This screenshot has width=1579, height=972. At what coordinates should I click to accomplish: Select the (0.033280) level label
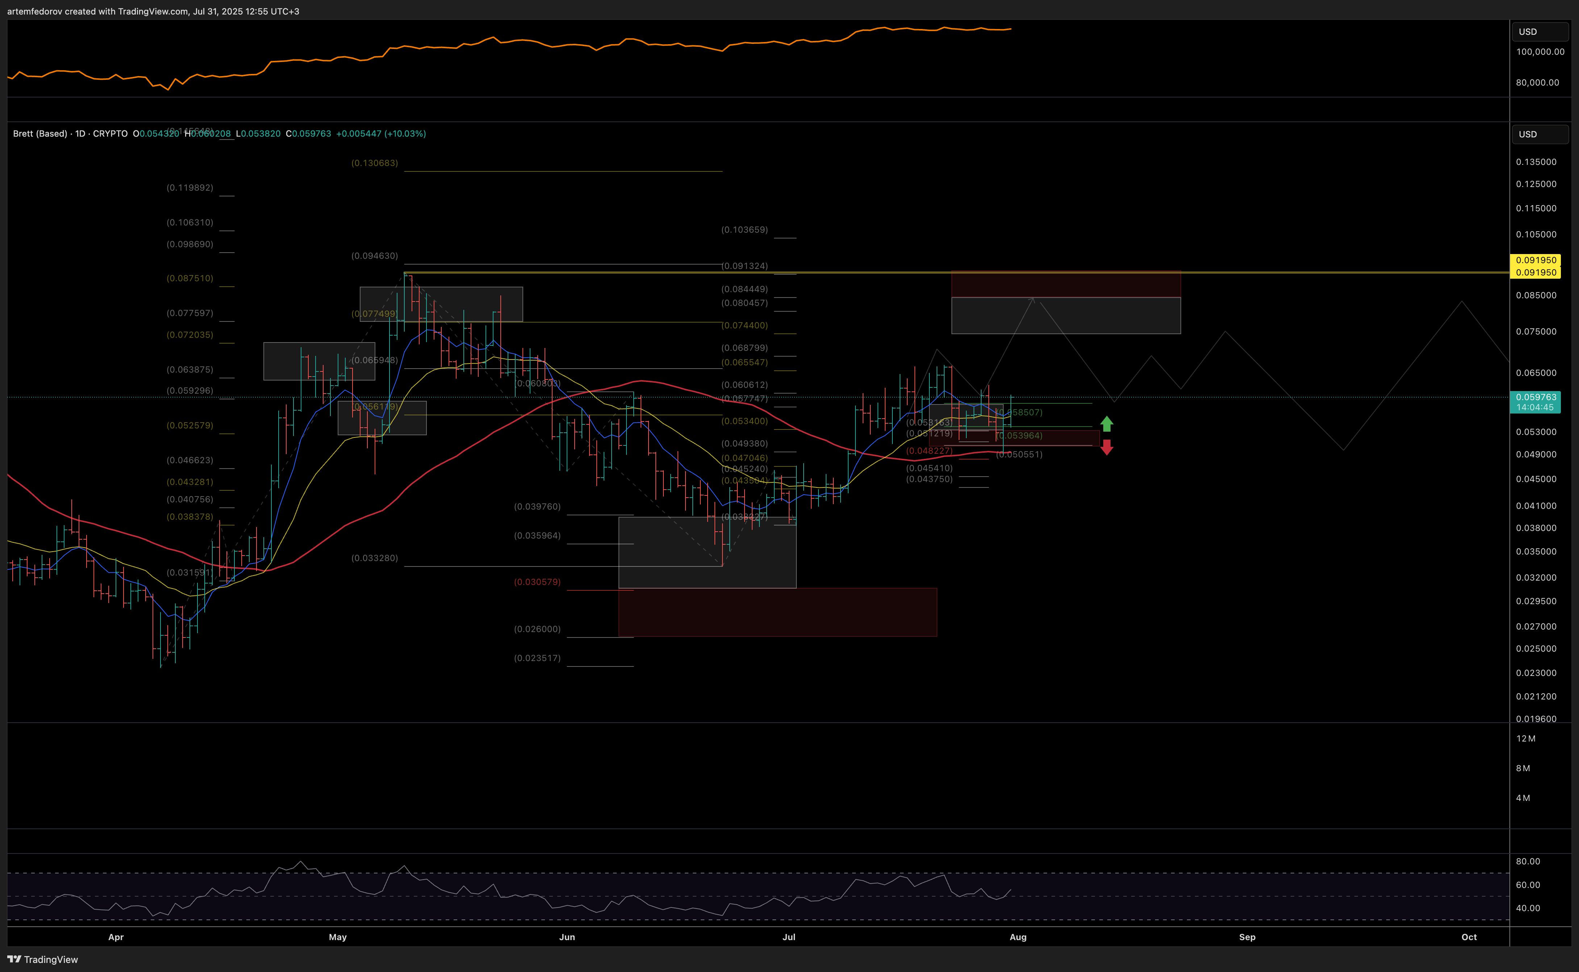pos(375,558)
